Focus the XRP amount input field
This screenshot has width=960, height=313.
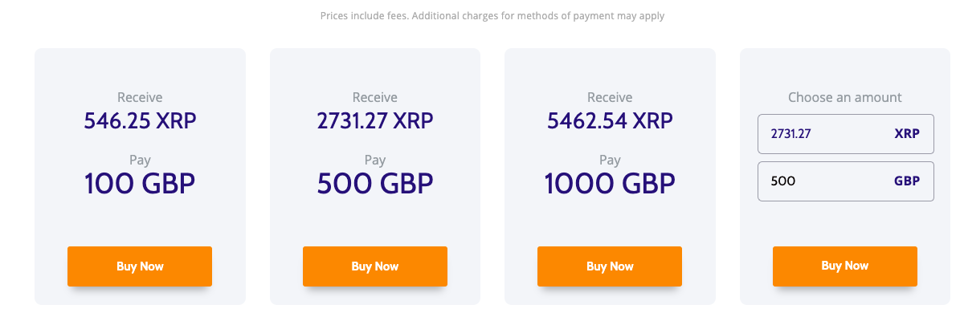coord(845,134)
